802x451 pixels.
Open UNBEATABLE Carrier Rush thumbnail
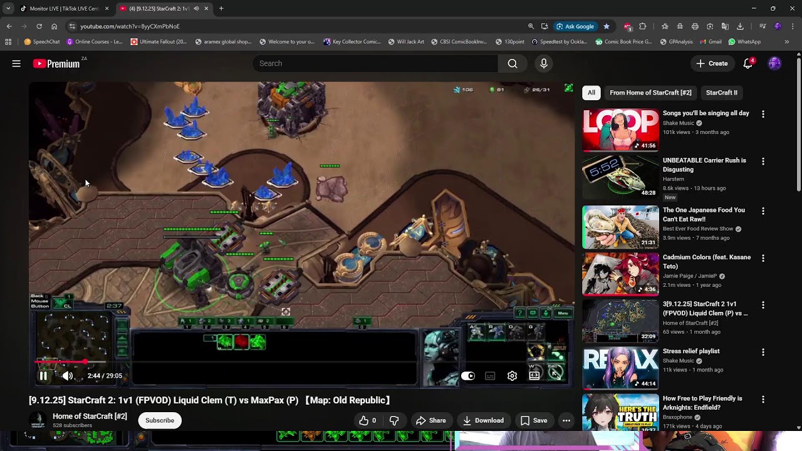(620, 177)
